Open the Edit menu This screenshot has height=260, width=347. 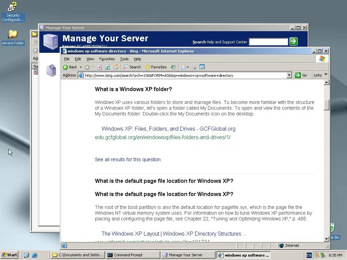78,59
